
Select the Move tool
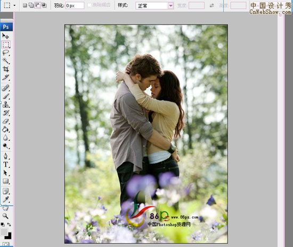click(x=5, y=36)
